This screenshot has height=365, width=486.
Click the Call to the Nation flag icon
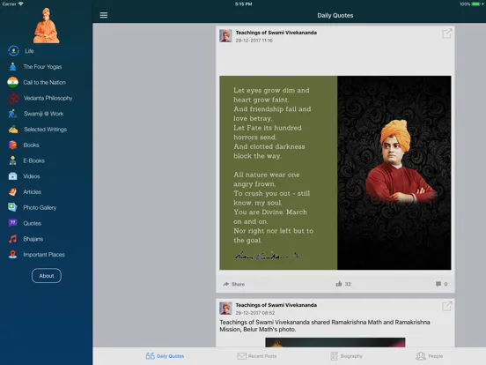point(12,82)
